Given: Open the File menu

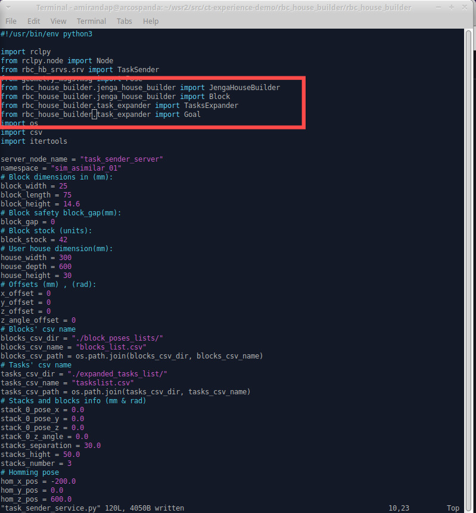Looking at the screenshot, I should click(x=11, y=21).
